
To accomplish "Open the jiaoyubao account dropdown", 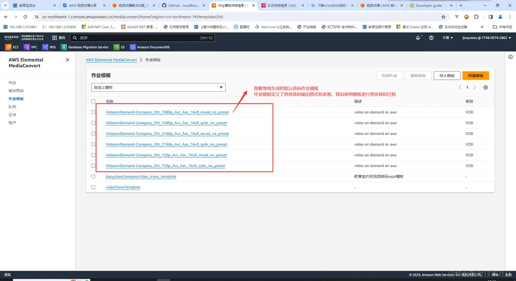I will tap(487, 37).
